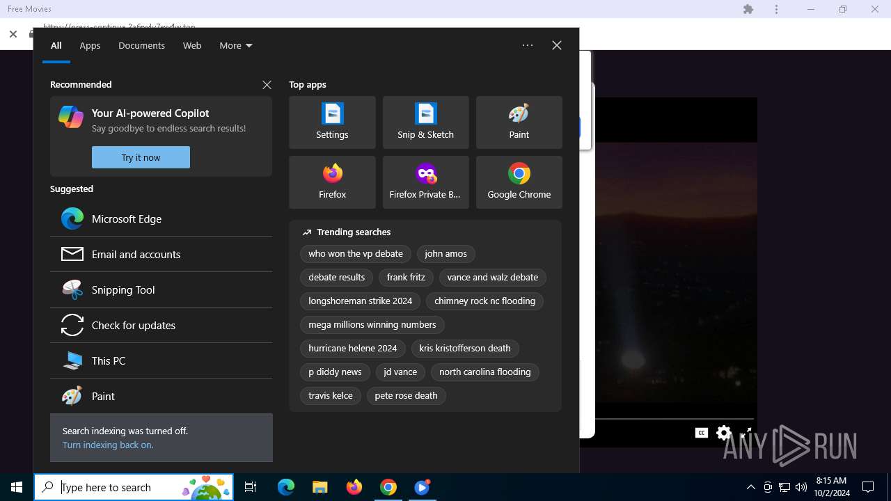Viewport: 891px width, 501px height.
Task: Select 'mega millions winning numbers' chip
Action: (x=372, y=325)
